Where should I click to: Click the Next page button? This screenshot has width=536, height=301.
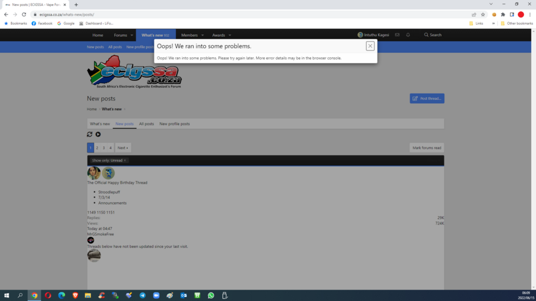[123, 147]
